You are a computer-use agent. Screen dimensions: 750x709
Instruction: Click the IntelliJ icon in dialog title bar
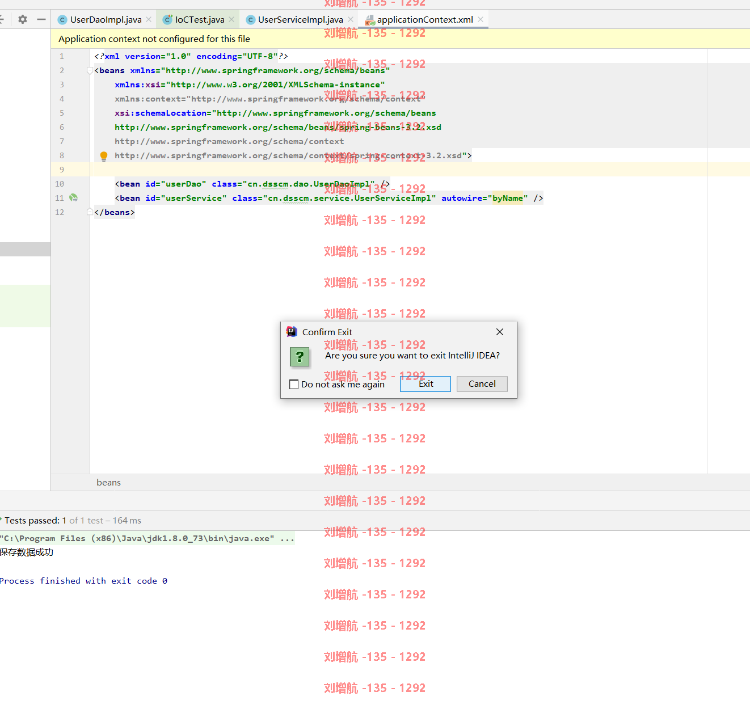[292, 332]
